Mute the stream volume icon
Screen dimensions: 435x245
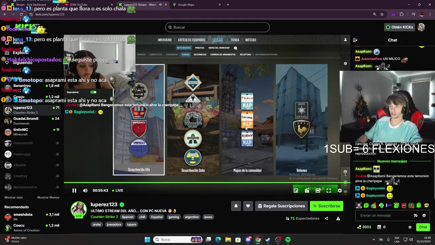pyautogui.click(x=85, y=191)
